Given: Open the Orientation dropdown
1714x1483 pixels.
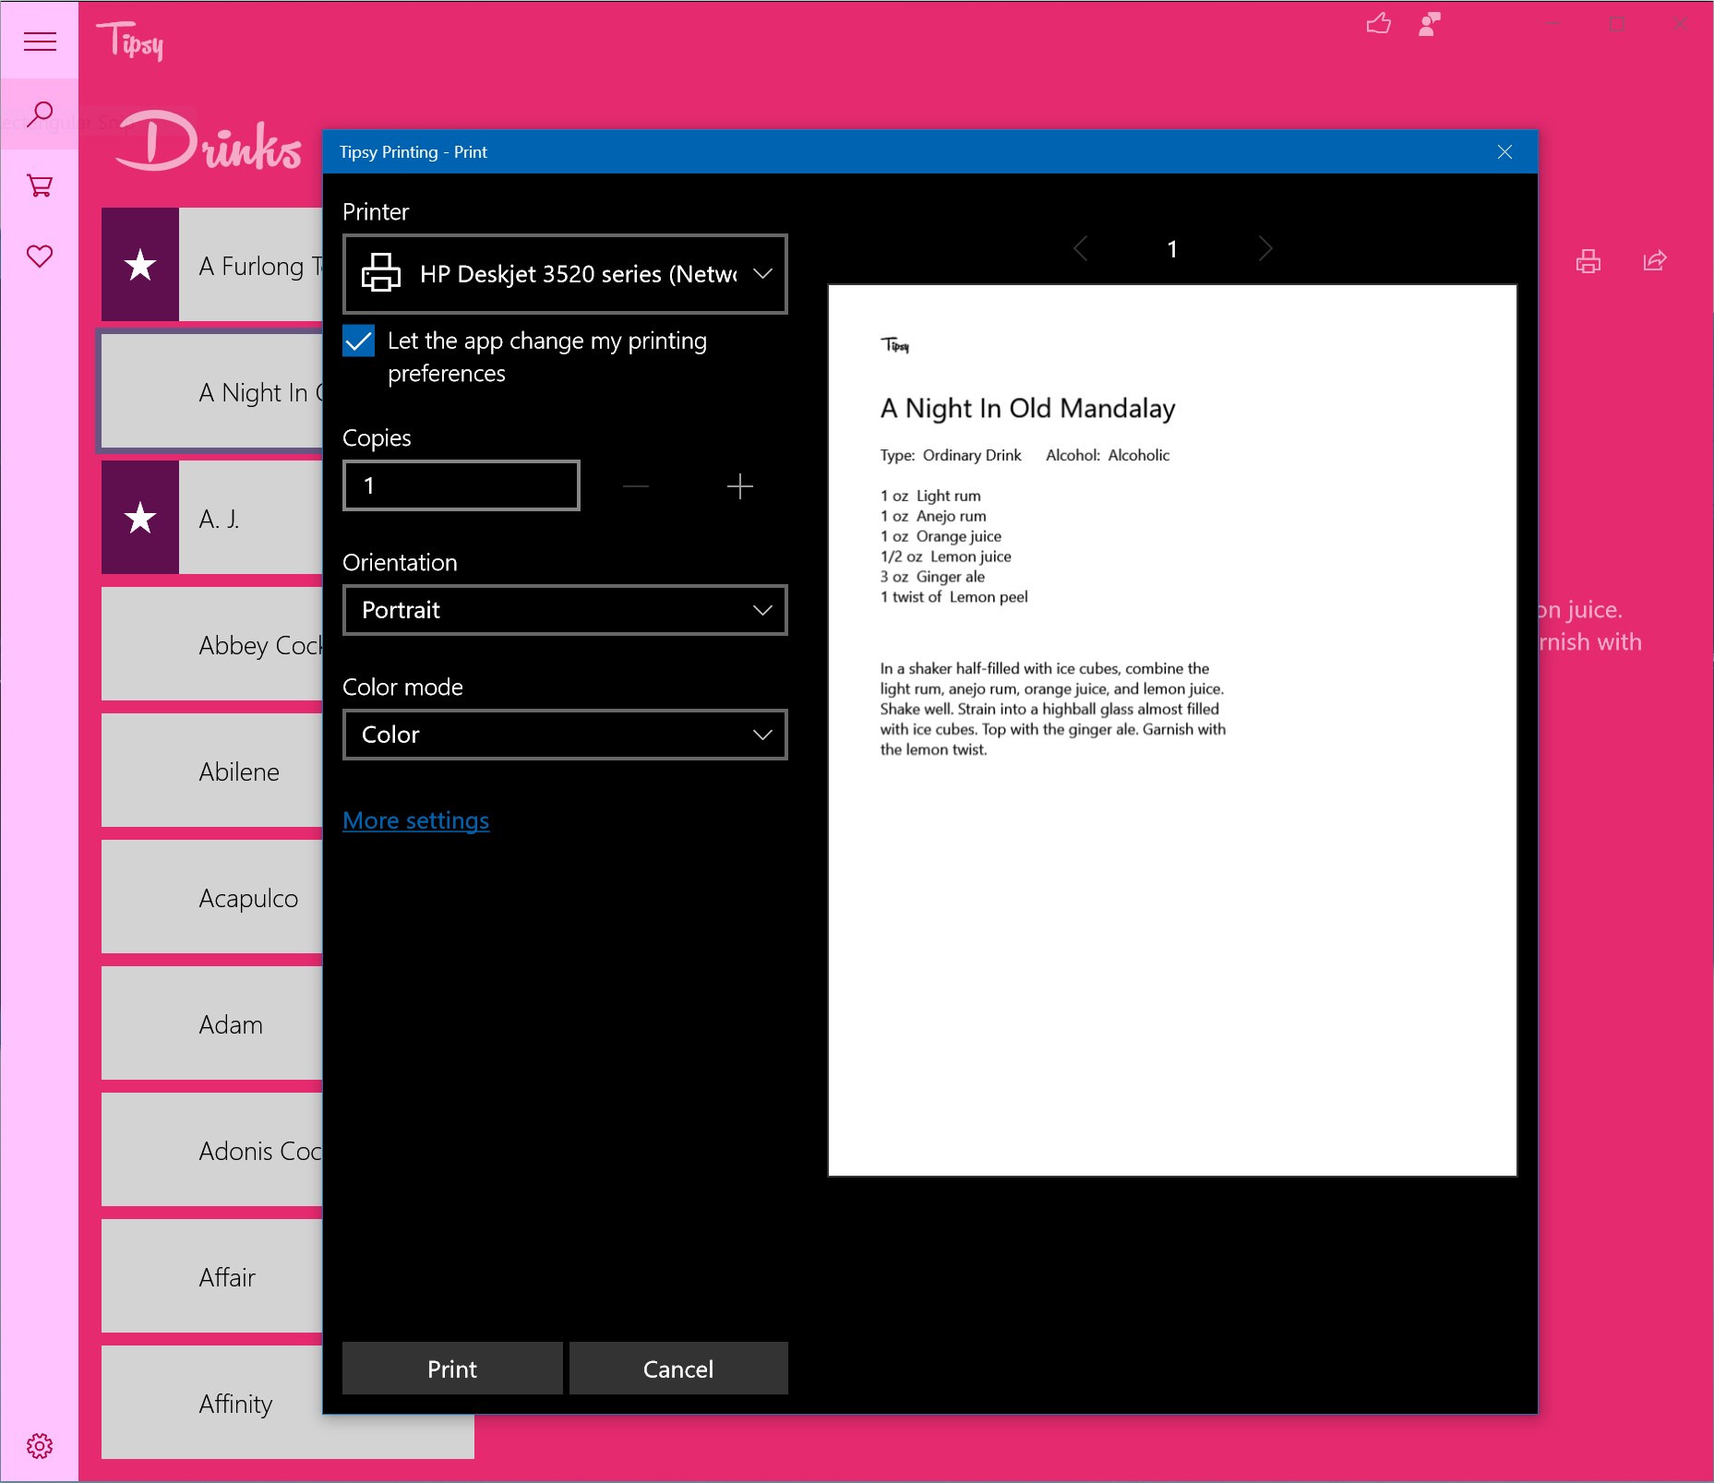Looking at the screenshot, I should pos(565,610).
